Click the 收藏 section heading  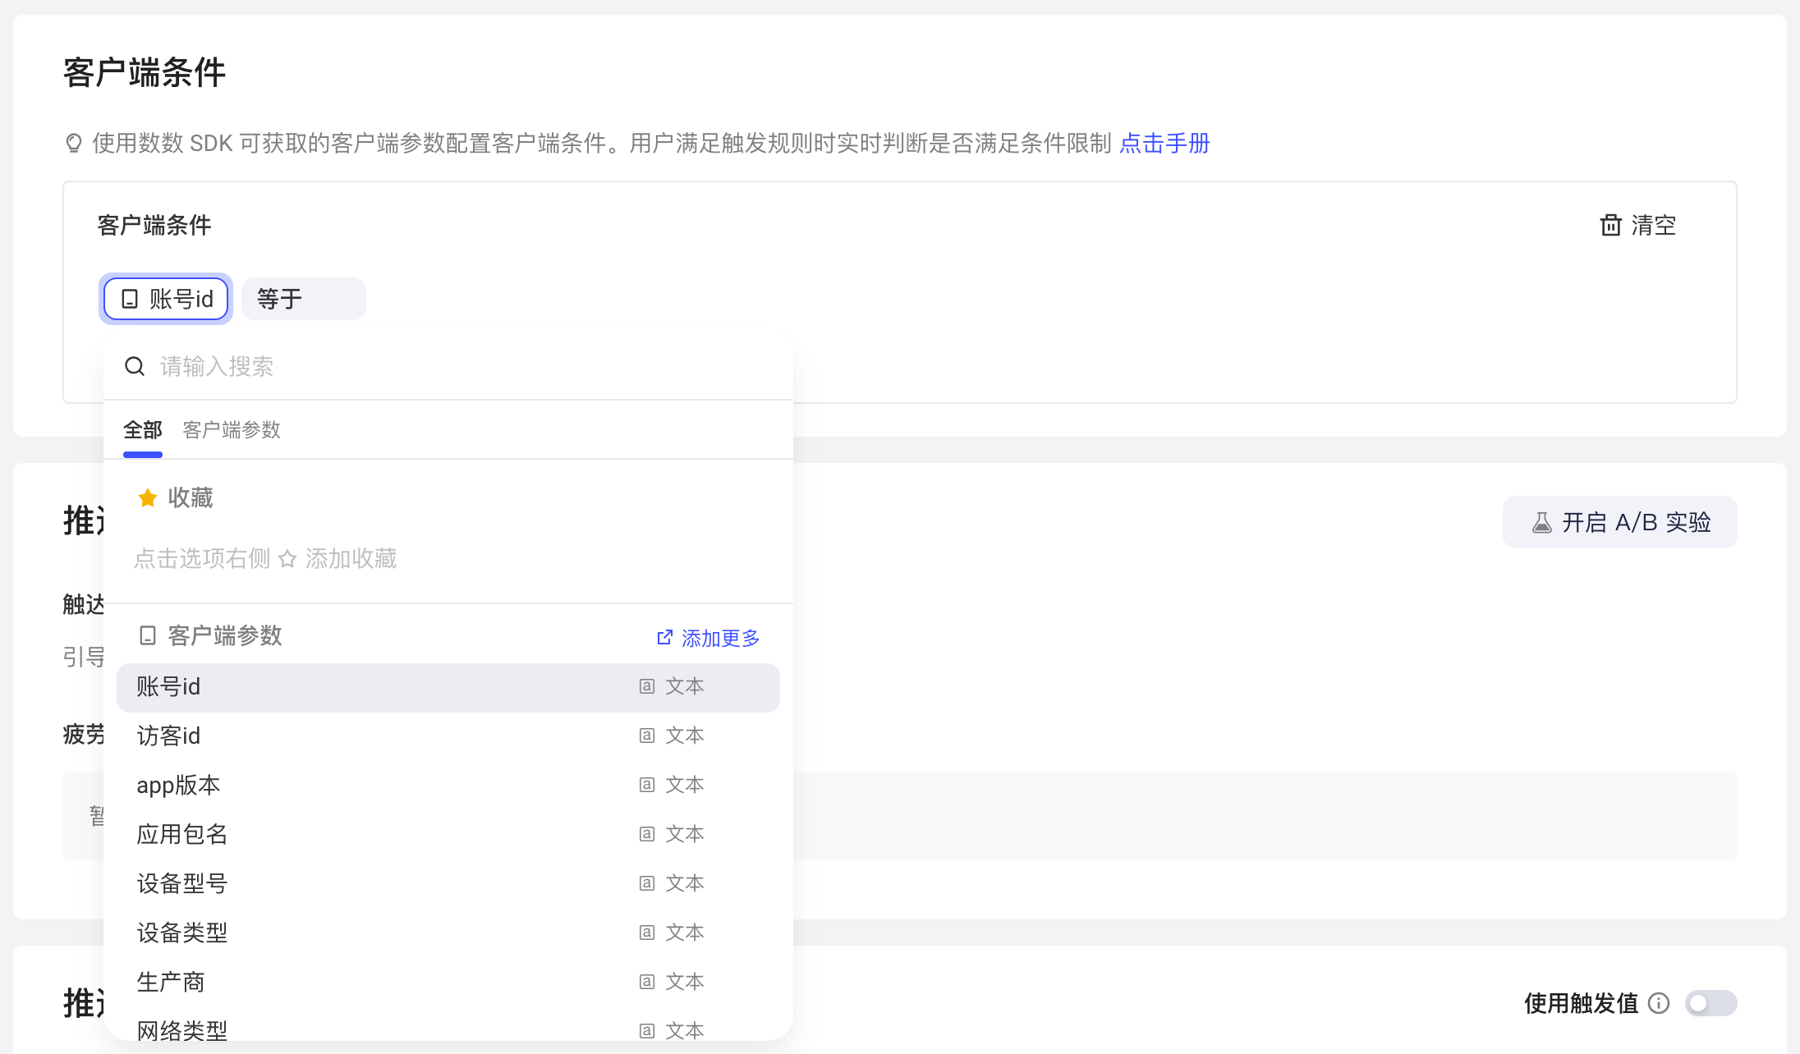191,497
